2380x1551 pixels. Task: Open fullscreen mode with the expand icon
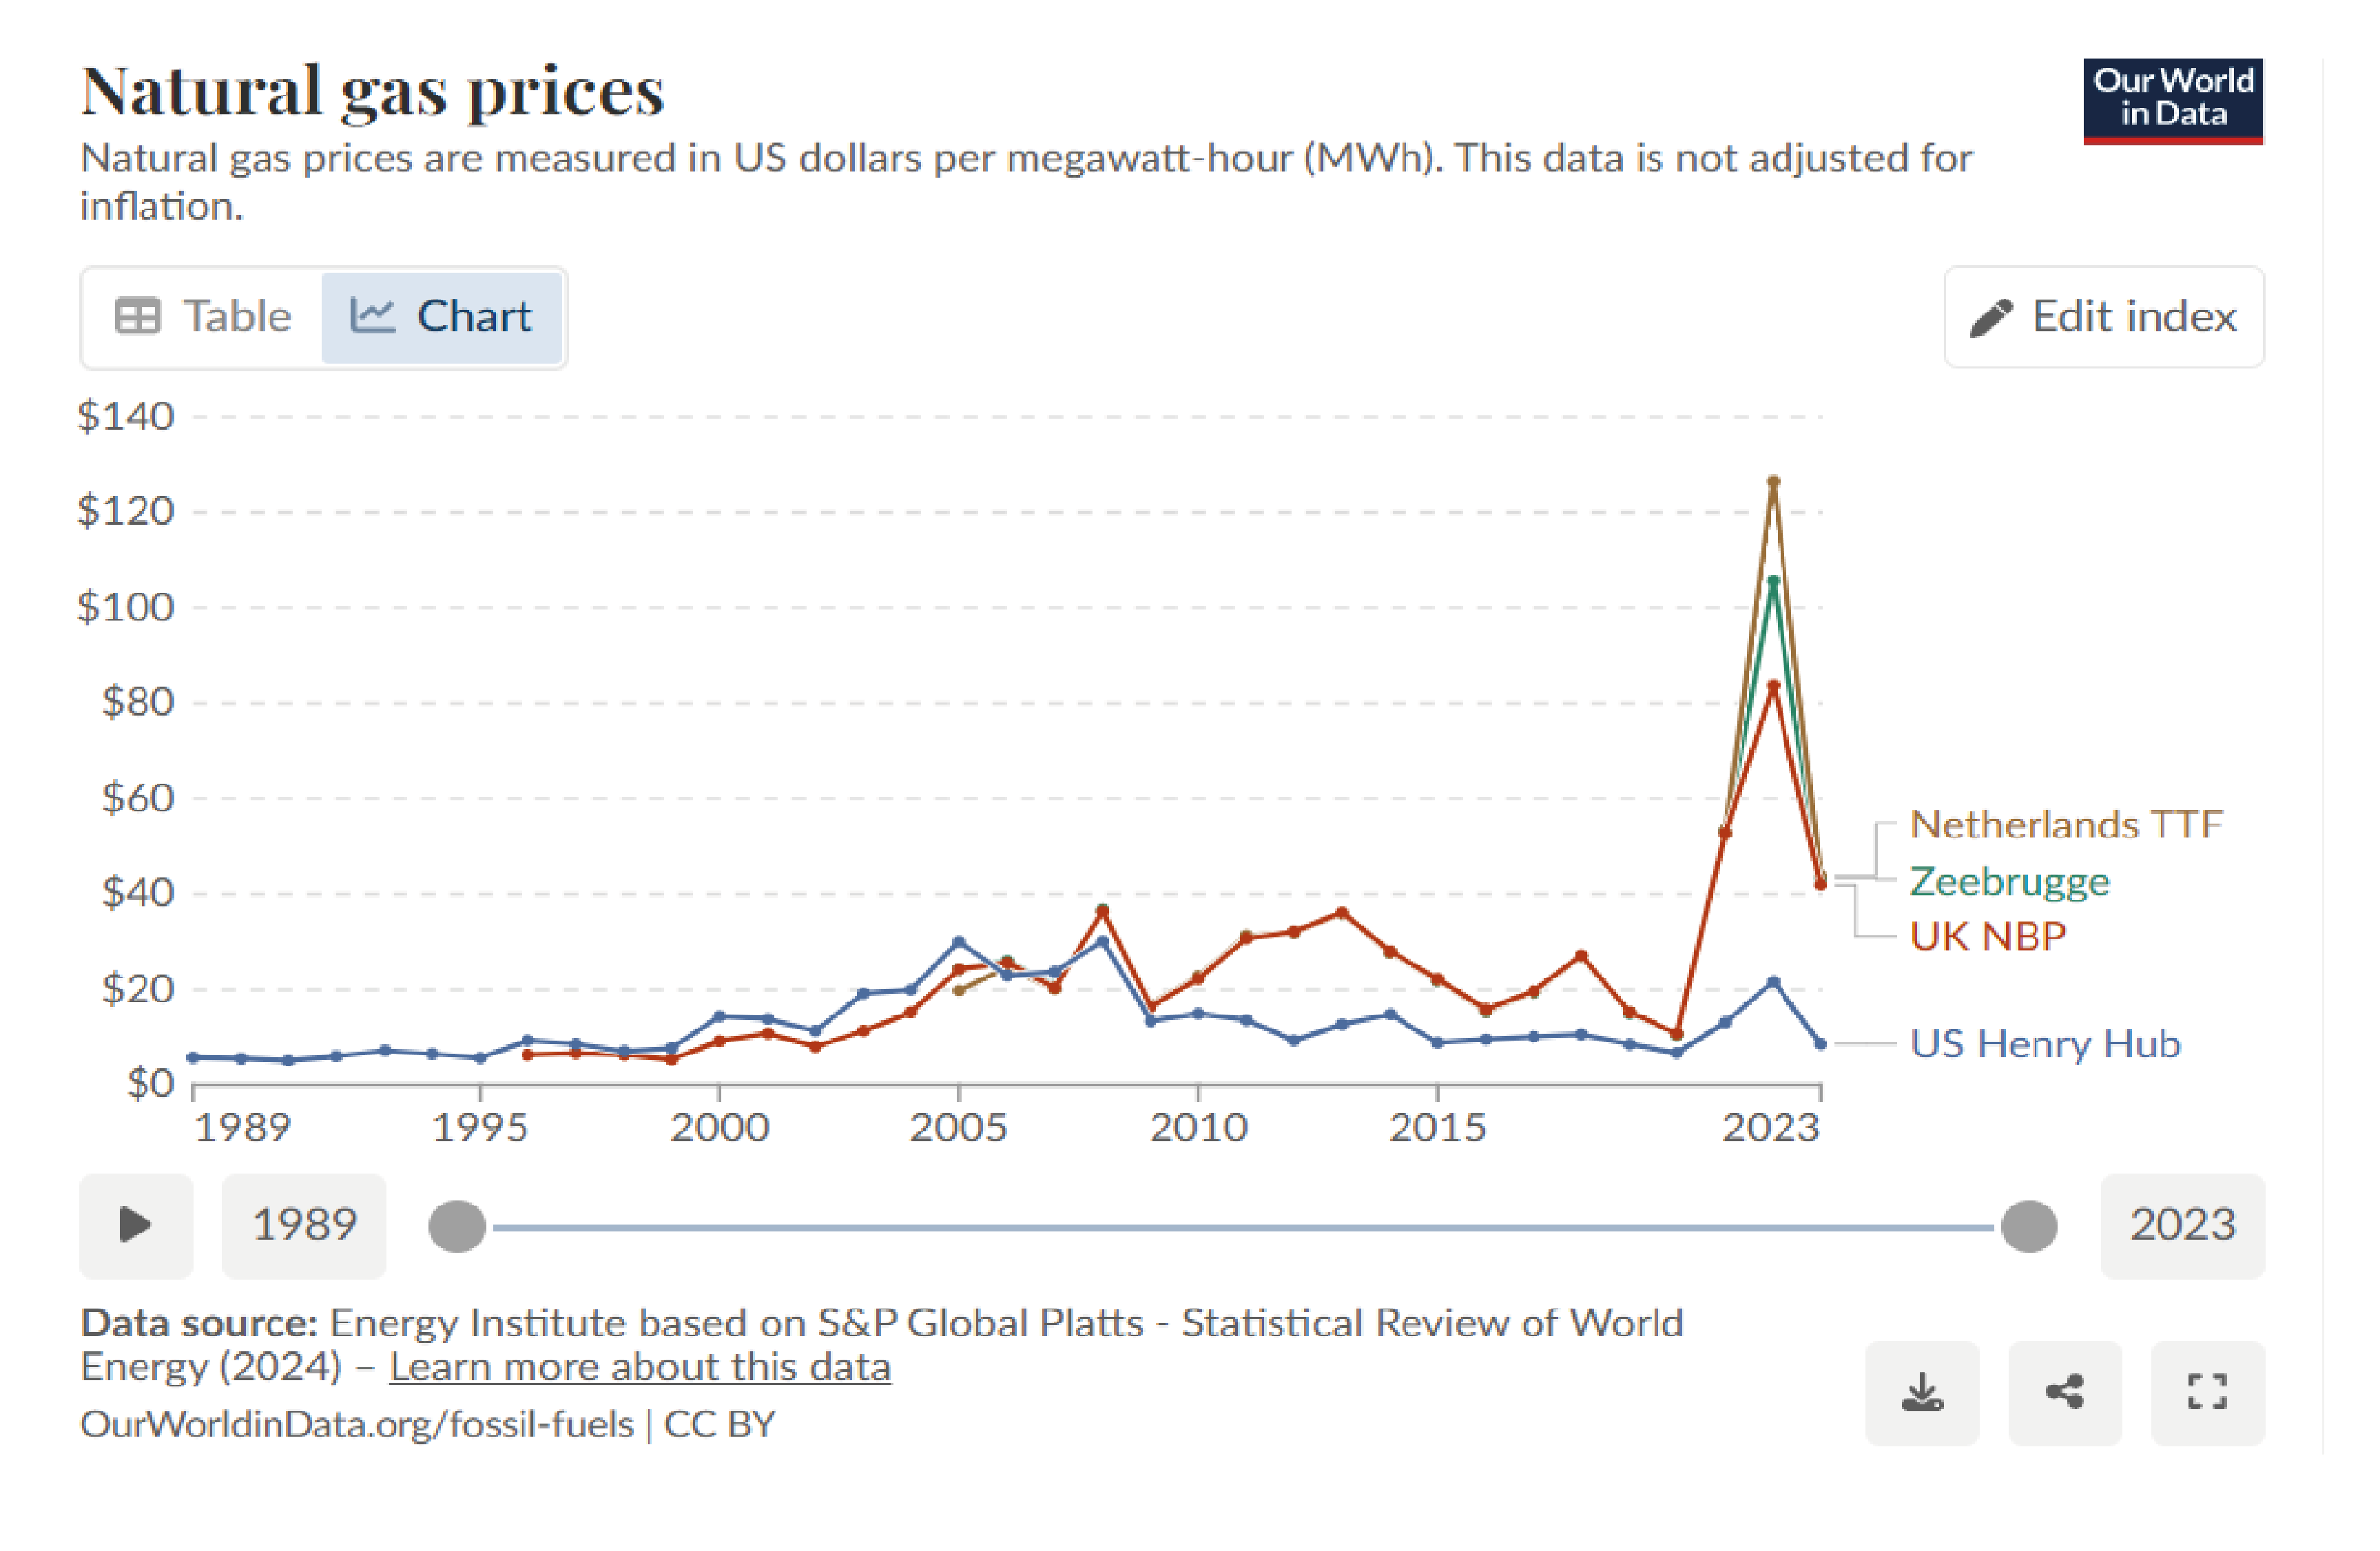pyautogui.click(x=2207, y=1392)
